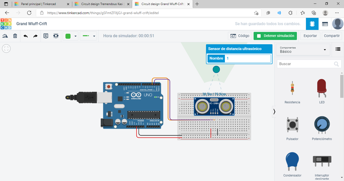Viewport: 344px width, 181px height.
Task: Open the Componentes Básico dropdown
Action: coord(303,50)
